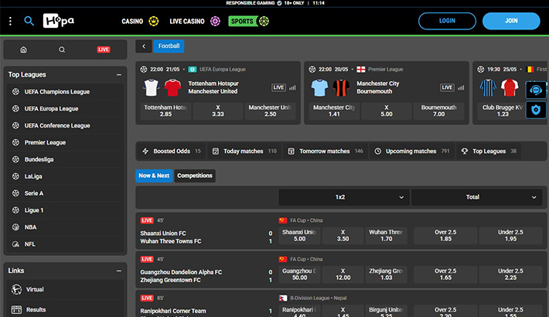Click the Join button
The image size is (549, 317).
(511, 21)
